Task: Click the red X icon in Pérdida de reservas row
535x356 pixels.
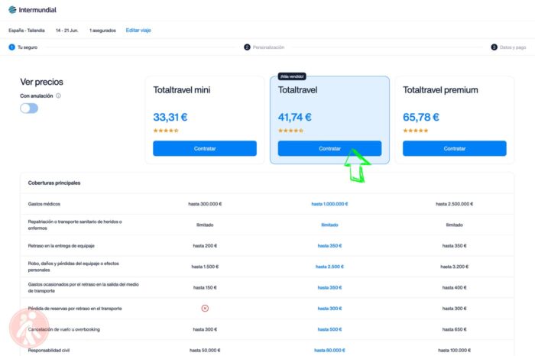Action: coord(205,309)
